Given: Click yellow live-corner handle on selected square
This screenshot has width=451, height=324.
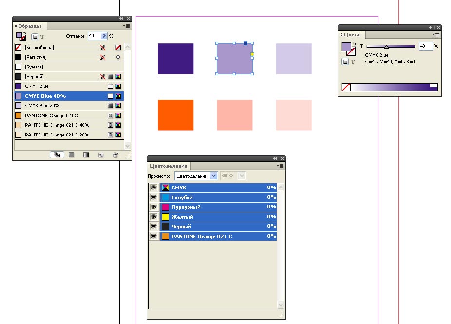Looking at the screenshot, I should point(252,54).
